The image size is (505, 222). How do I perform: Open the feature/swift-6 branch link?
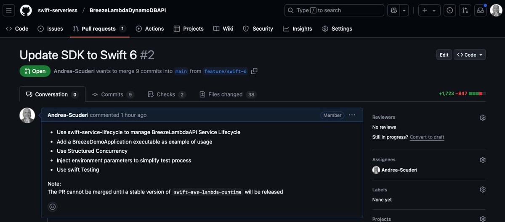tap(226, 71)
